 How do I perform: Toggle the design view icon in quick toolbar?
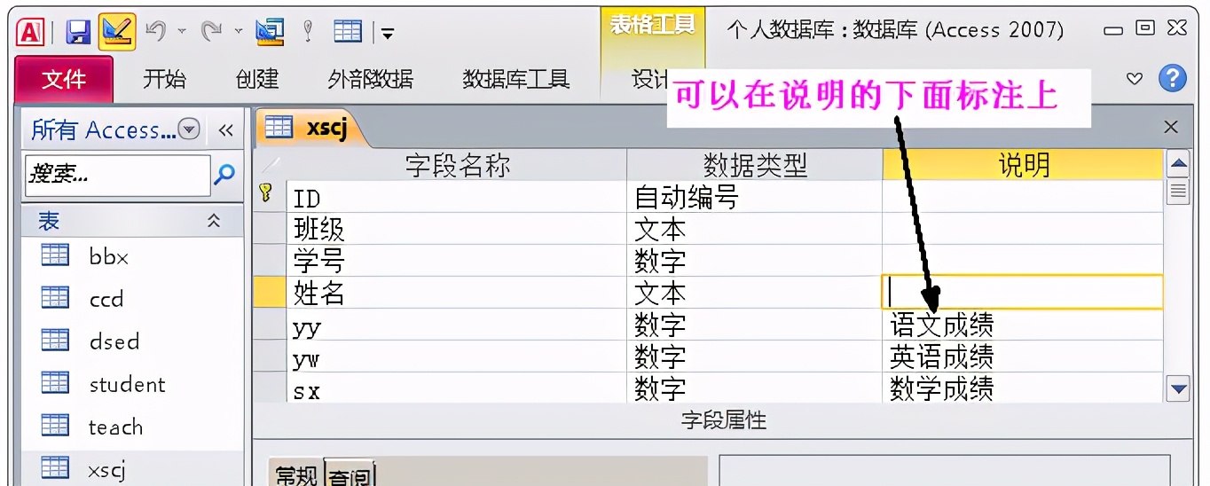(117, 32)
